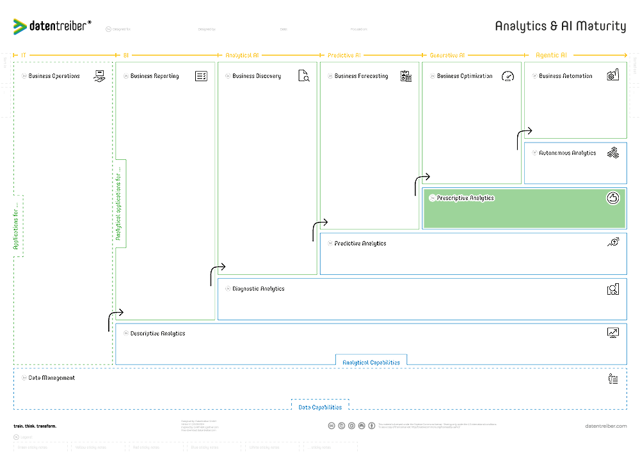Image resolution: width=640 pixels, height=452 pixels.
Task: Click the 'Designed by Datentreiber GmbH' footer text
Action: point(199,421)
